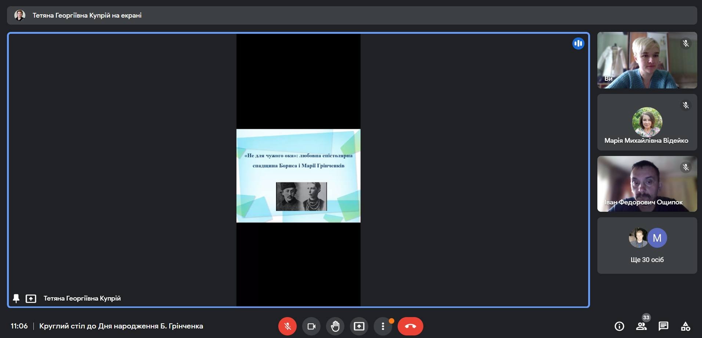
Task: Show the participants list of 33 people
Action: point(641,326)
